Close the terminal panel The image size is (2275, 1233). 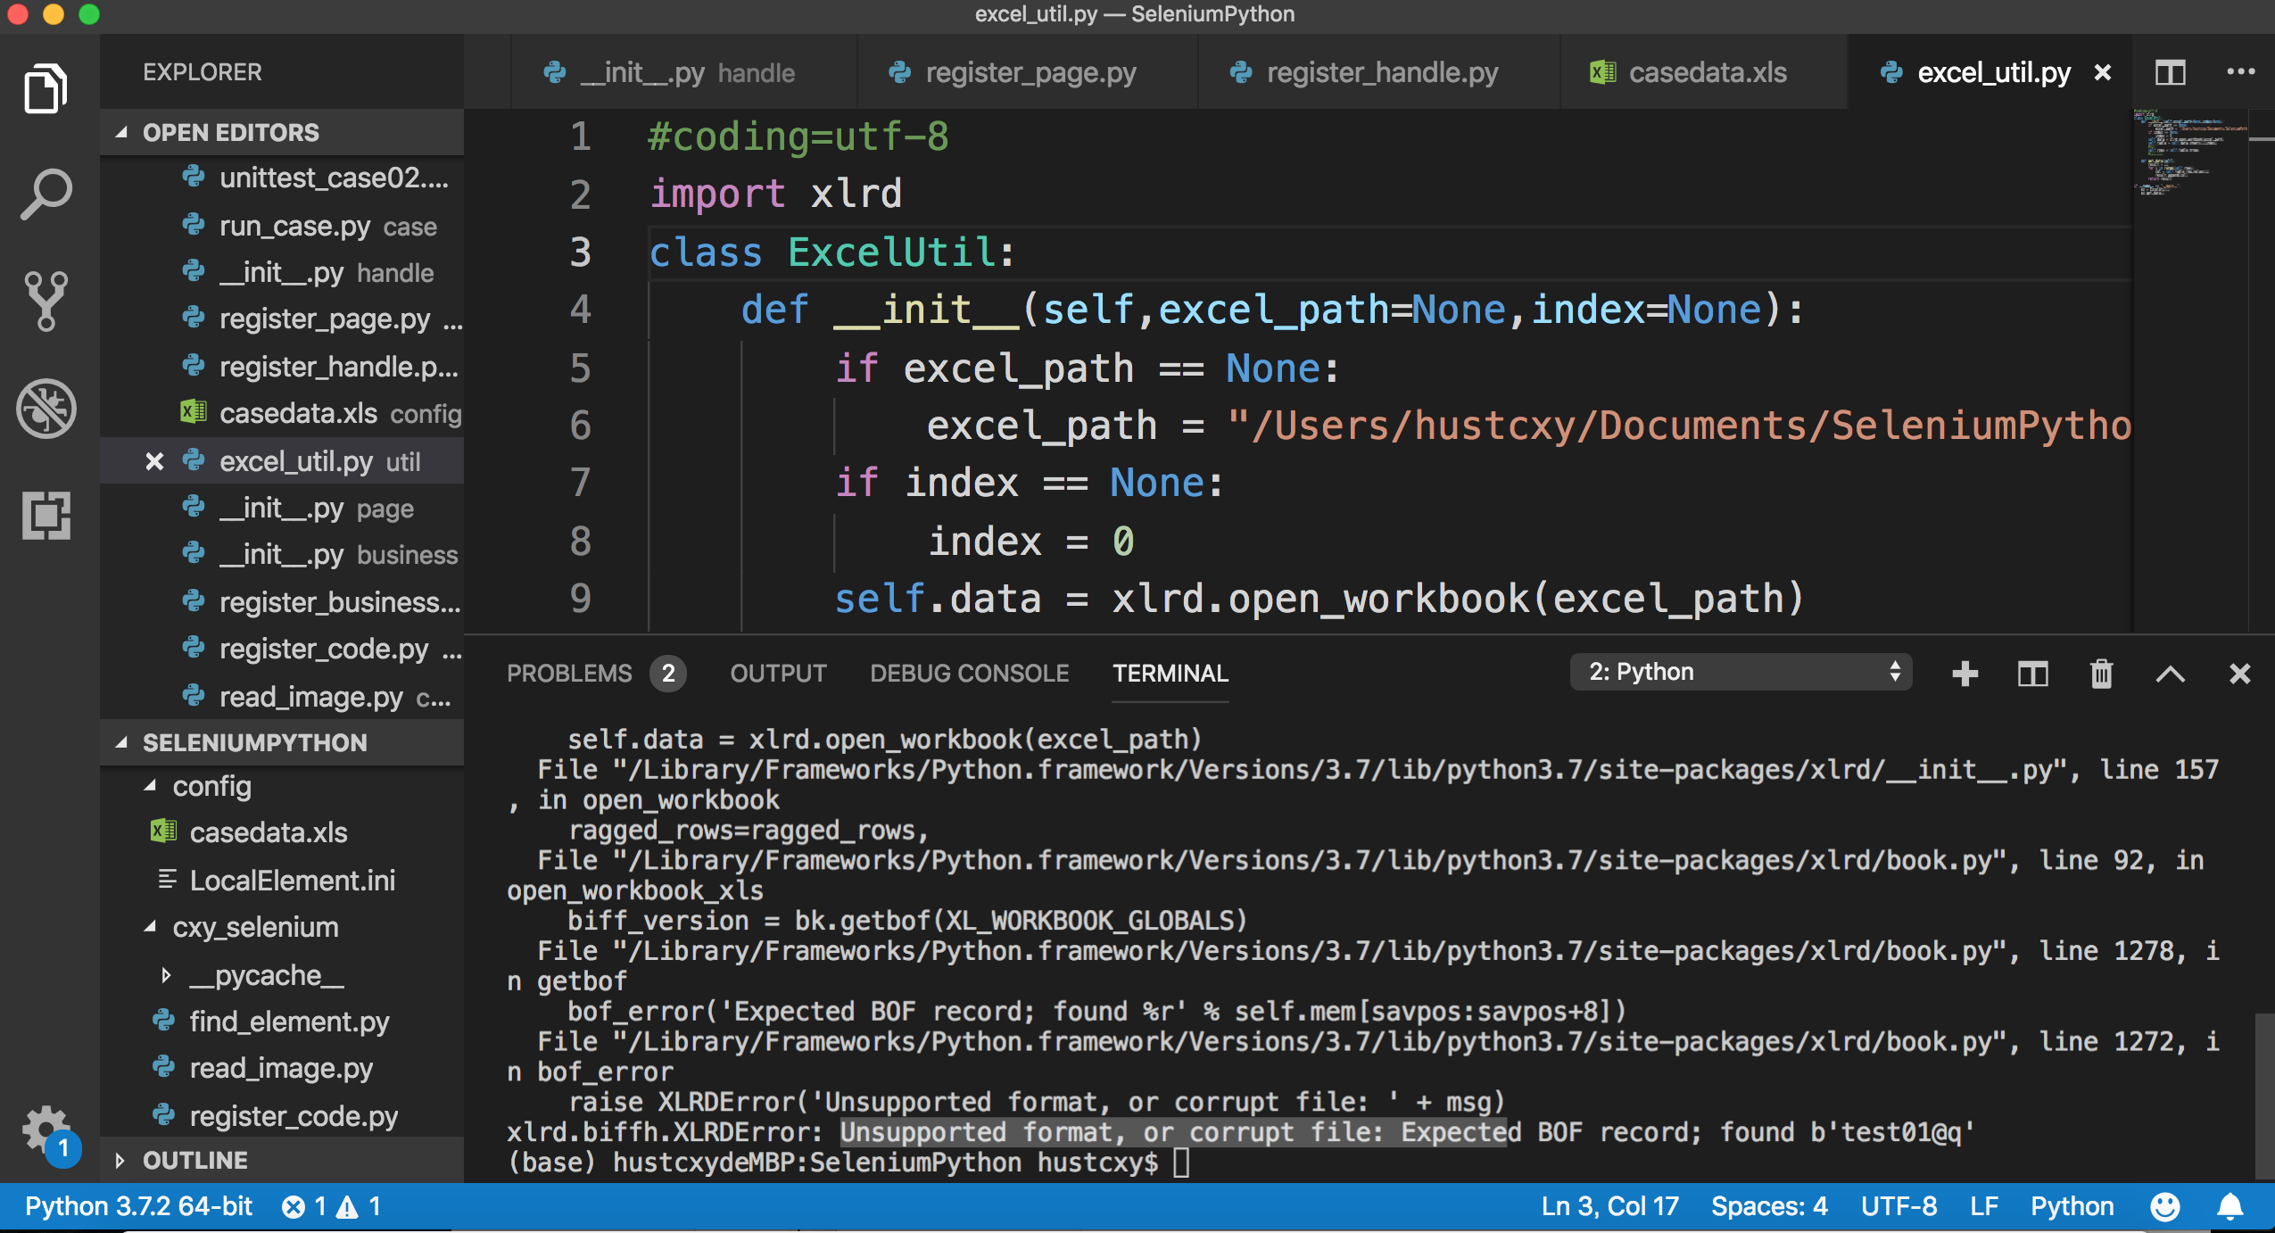tap(2239, 674)
